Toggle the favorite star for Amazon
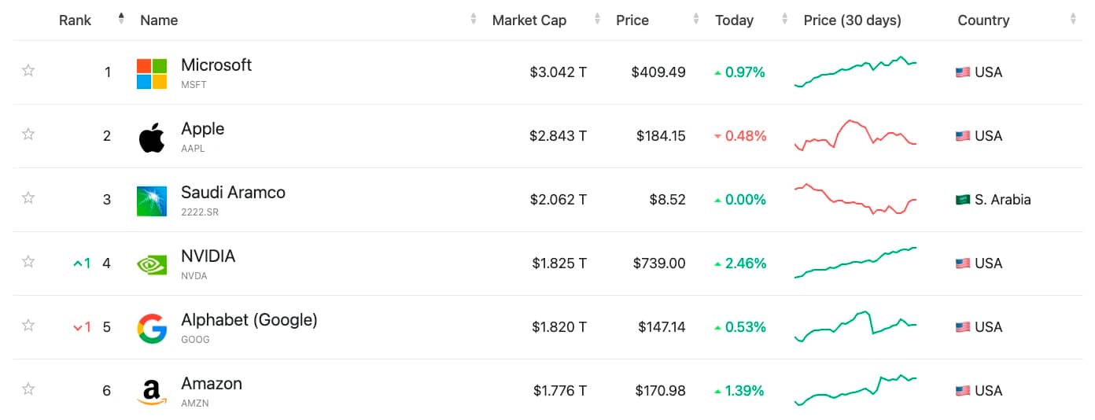 click(x=28, y=389)
